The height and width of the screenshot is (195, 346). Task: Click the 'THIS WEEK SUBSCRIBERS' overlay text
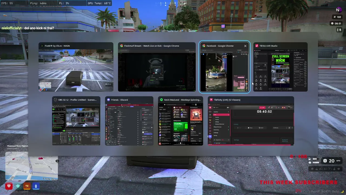pos(298,182)
